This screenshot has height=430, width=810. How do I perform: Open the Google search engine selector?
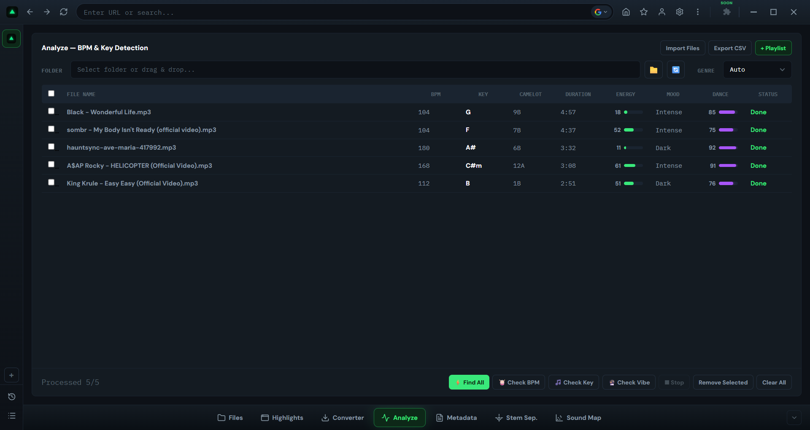coord(601,12)
